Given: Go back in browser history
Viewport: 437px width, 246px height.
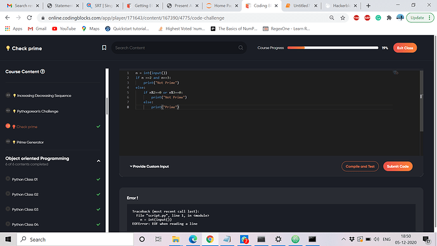Looking at the screenshot, I should click(x=8, y=18).
